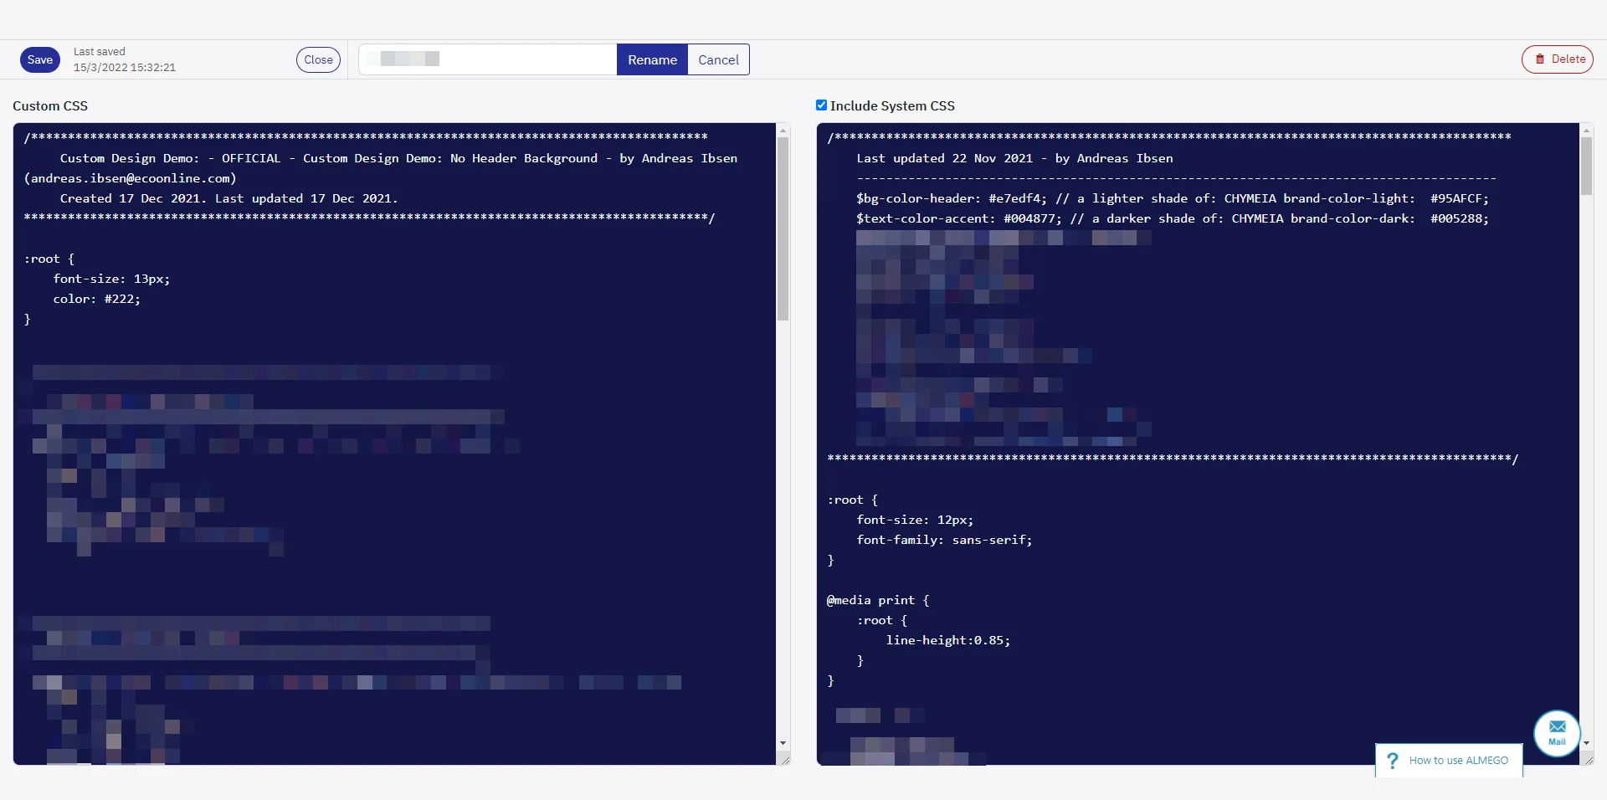Image resolution: width=1607 pixels, height=800 pixels.
Task: Click the Custom CSS scrollbar thumb
Action: point(783,228)
